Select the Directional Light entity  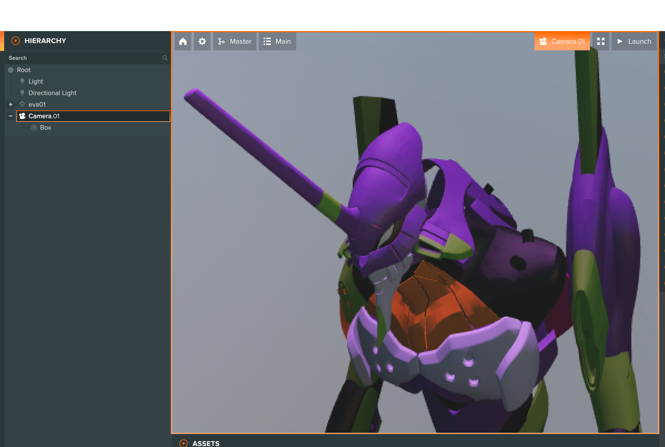[x=52, y=93]
